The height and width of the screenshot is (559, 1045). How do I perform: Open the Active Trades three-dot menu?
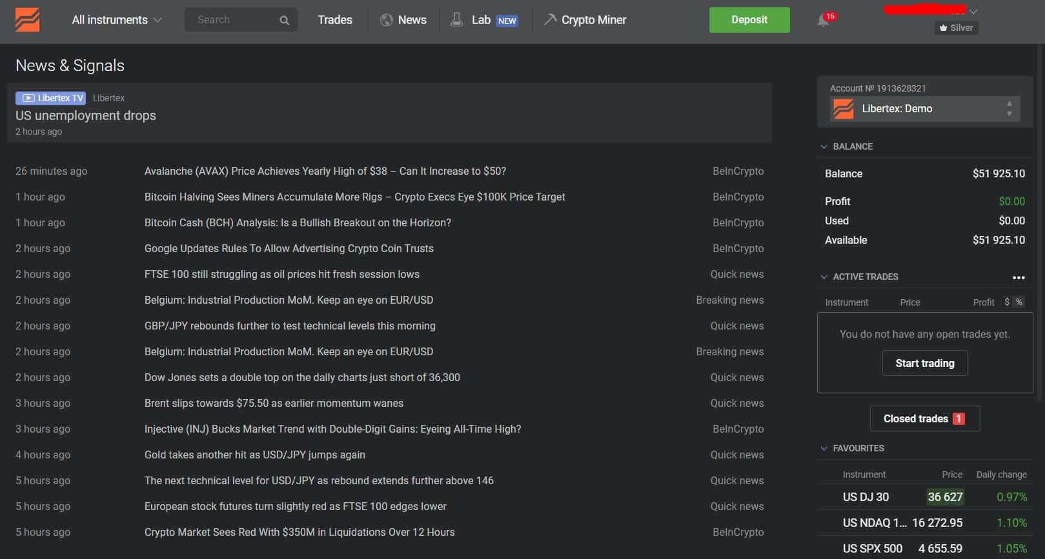pos(1019,277)
